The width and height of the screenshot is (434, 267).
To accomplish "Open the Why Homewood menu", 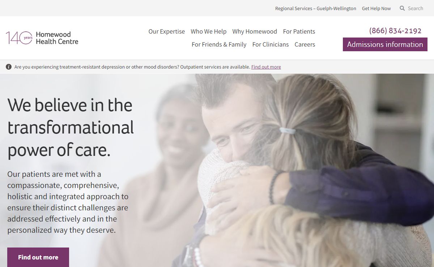I will [255, 31].
